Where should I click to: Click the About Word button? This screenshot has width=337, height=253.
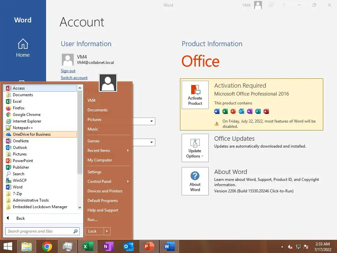(195, 181)
